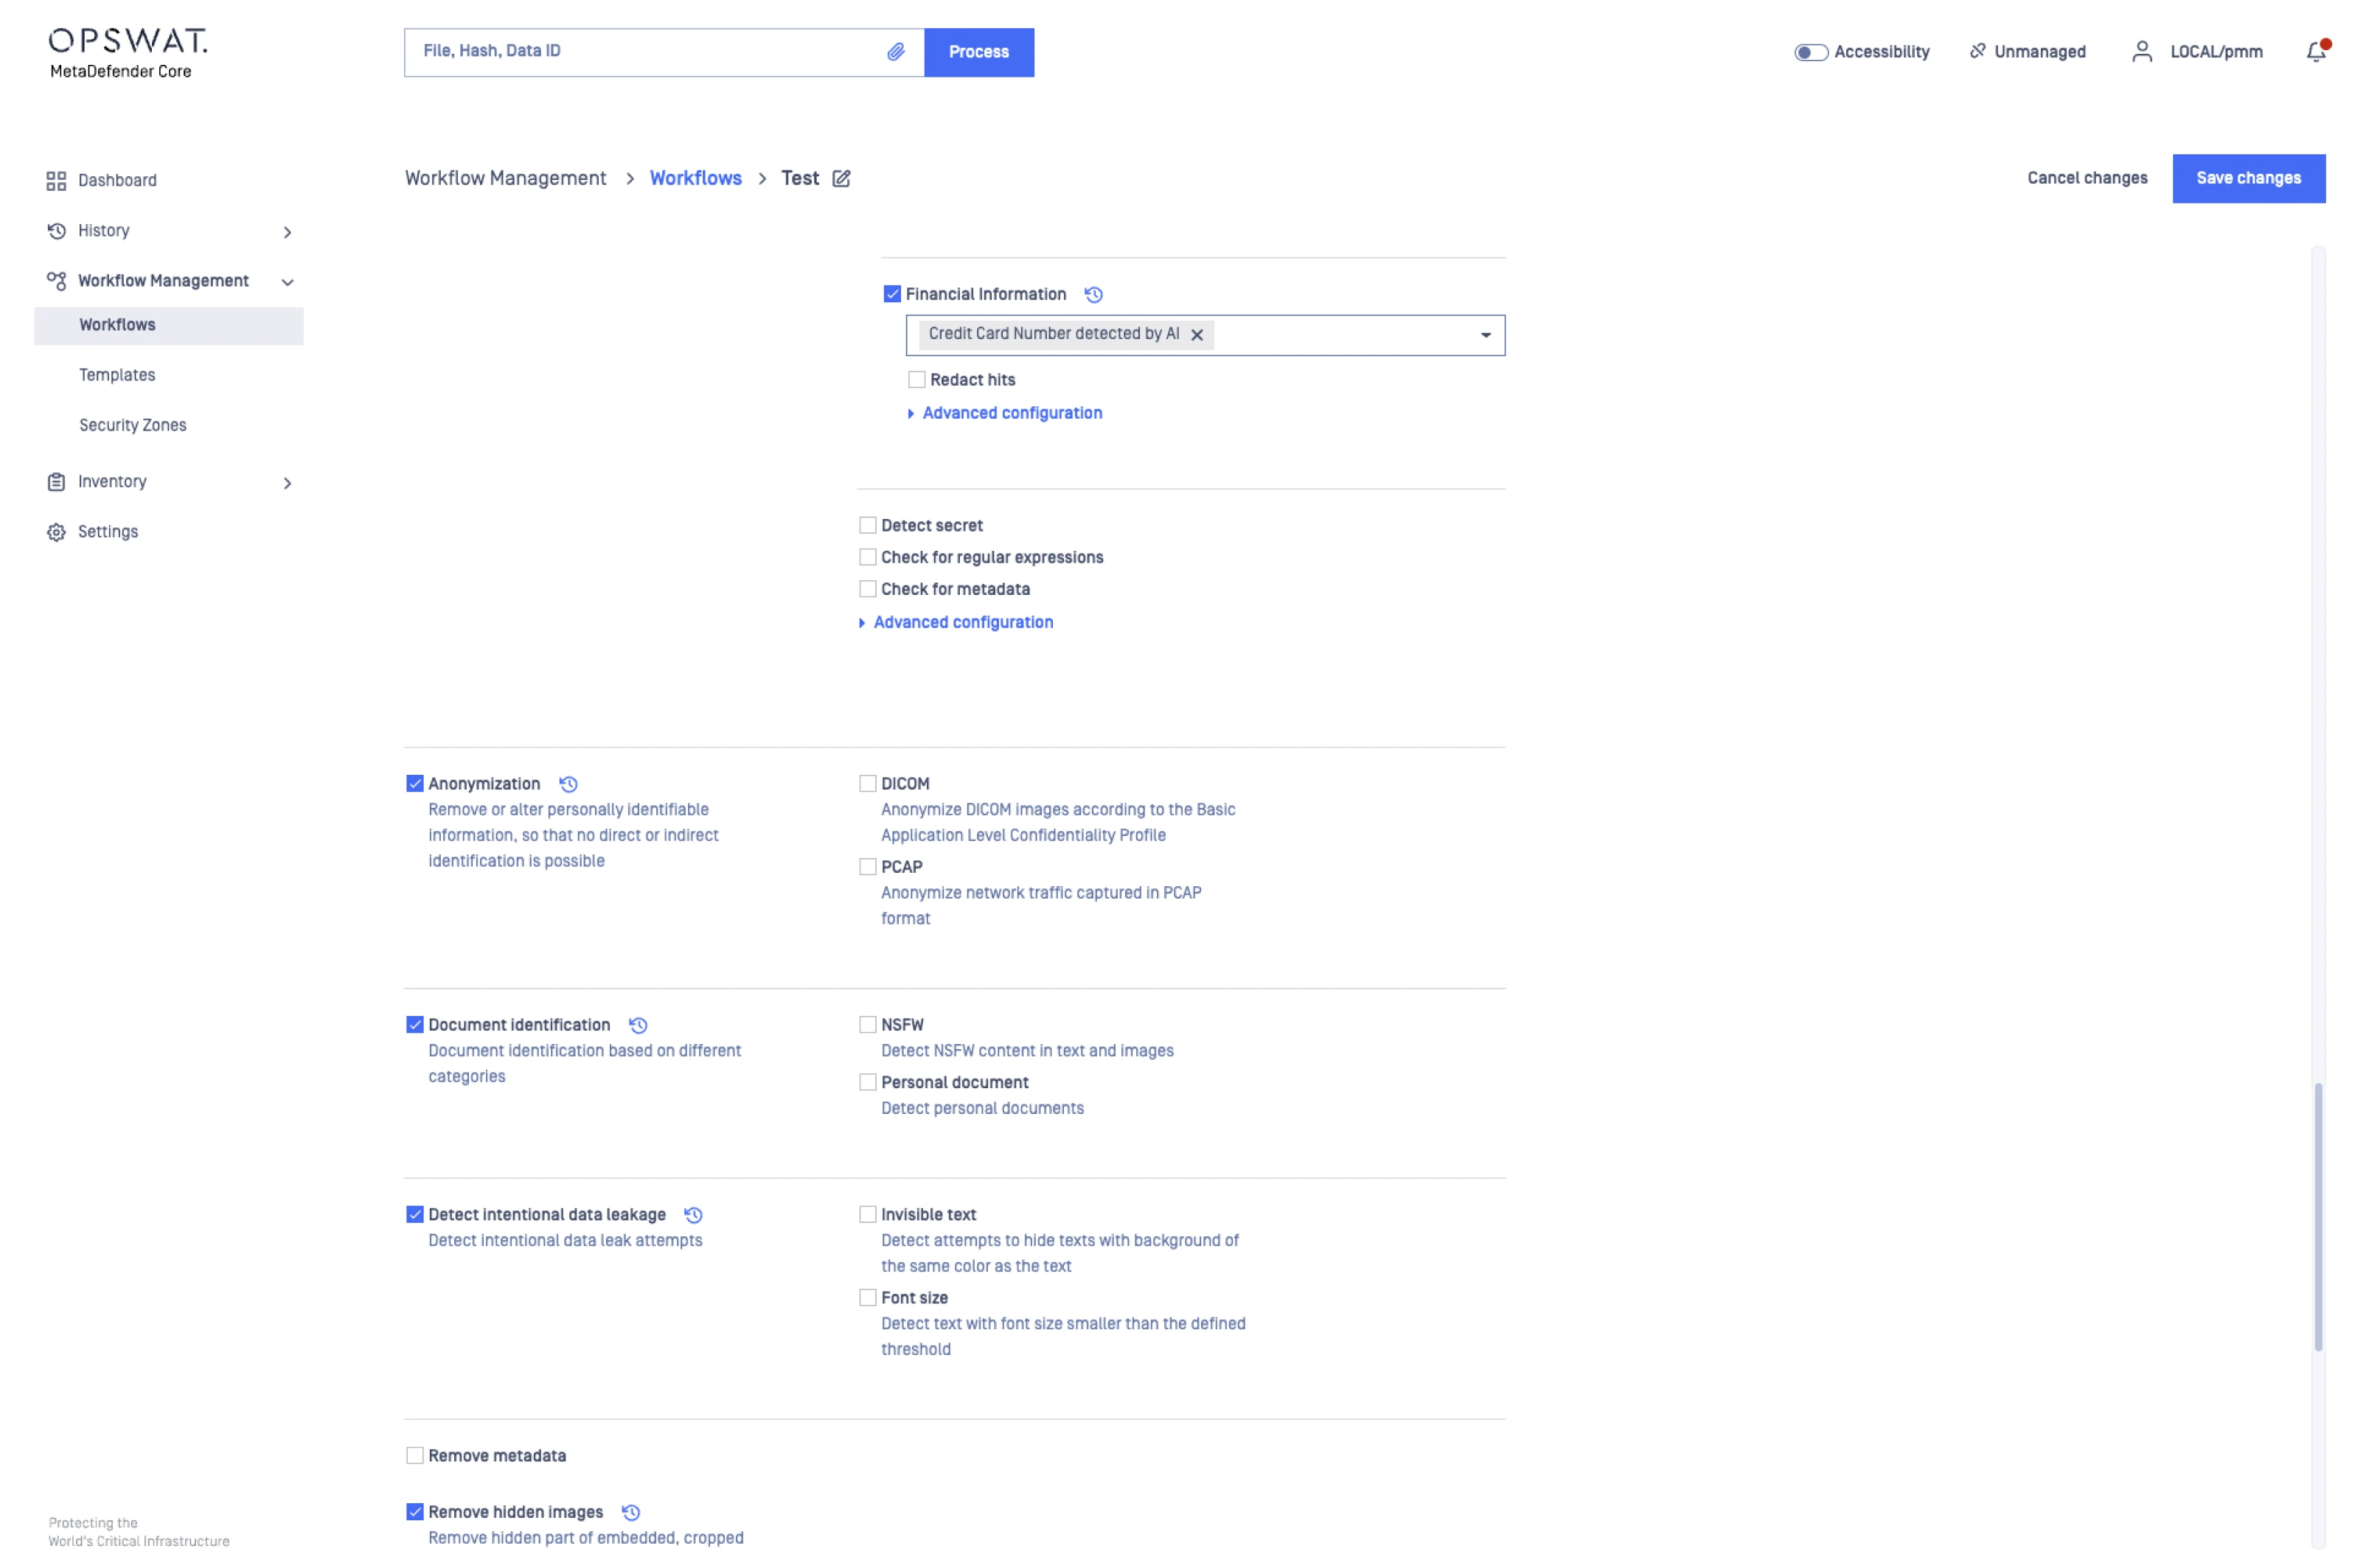Image resolution: width=2380 pixels, height=1557 pixels.
Task: Reset Financial Information using its revert icon
Action: point(1094,295)
